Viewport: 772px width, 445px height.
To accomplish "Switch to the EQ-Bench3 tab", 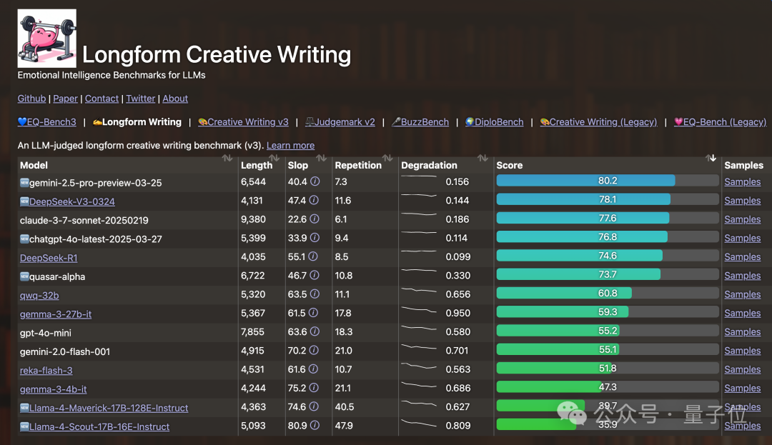I will pyautogui.click(x=46, y=122).
